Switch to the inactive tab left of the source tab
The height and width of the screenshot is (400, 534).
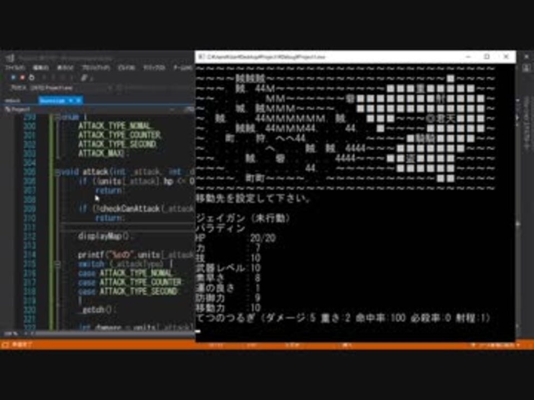click(x=13, y=101)
